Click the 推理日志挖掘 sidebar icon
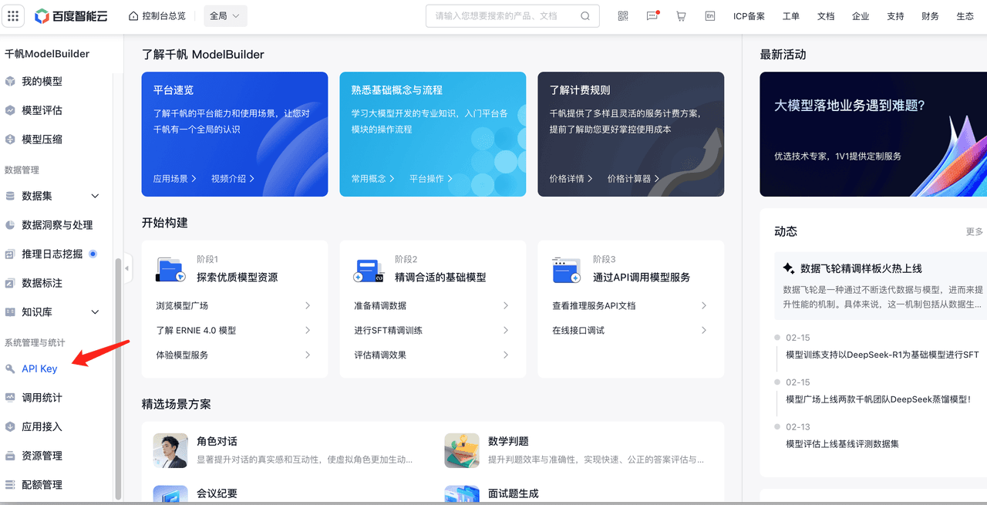987x505 pixels. point(10,254)
